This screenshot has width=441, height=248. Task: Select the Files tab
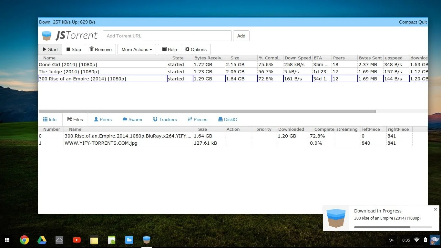(x=75, y=119)
